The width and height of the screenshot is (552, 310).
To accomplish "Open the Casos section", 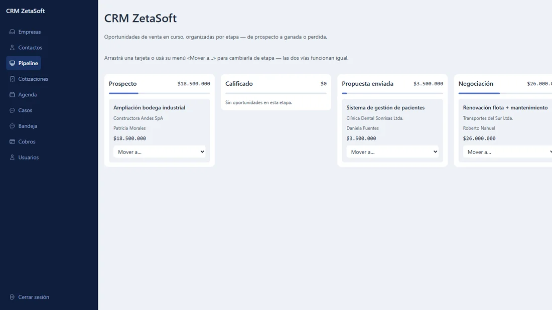I will point(21,110).
